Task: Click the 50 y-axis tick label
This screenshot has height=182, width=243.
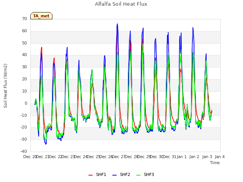Action: (24, 43)
